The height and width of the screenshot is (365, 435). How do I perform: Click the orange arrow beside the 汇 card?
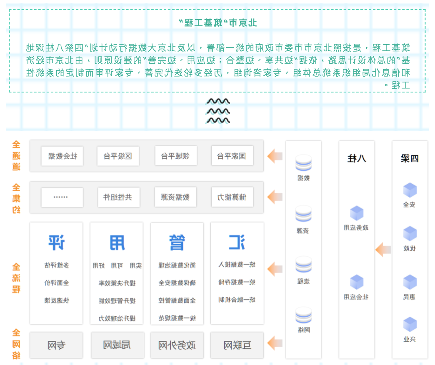275,269
